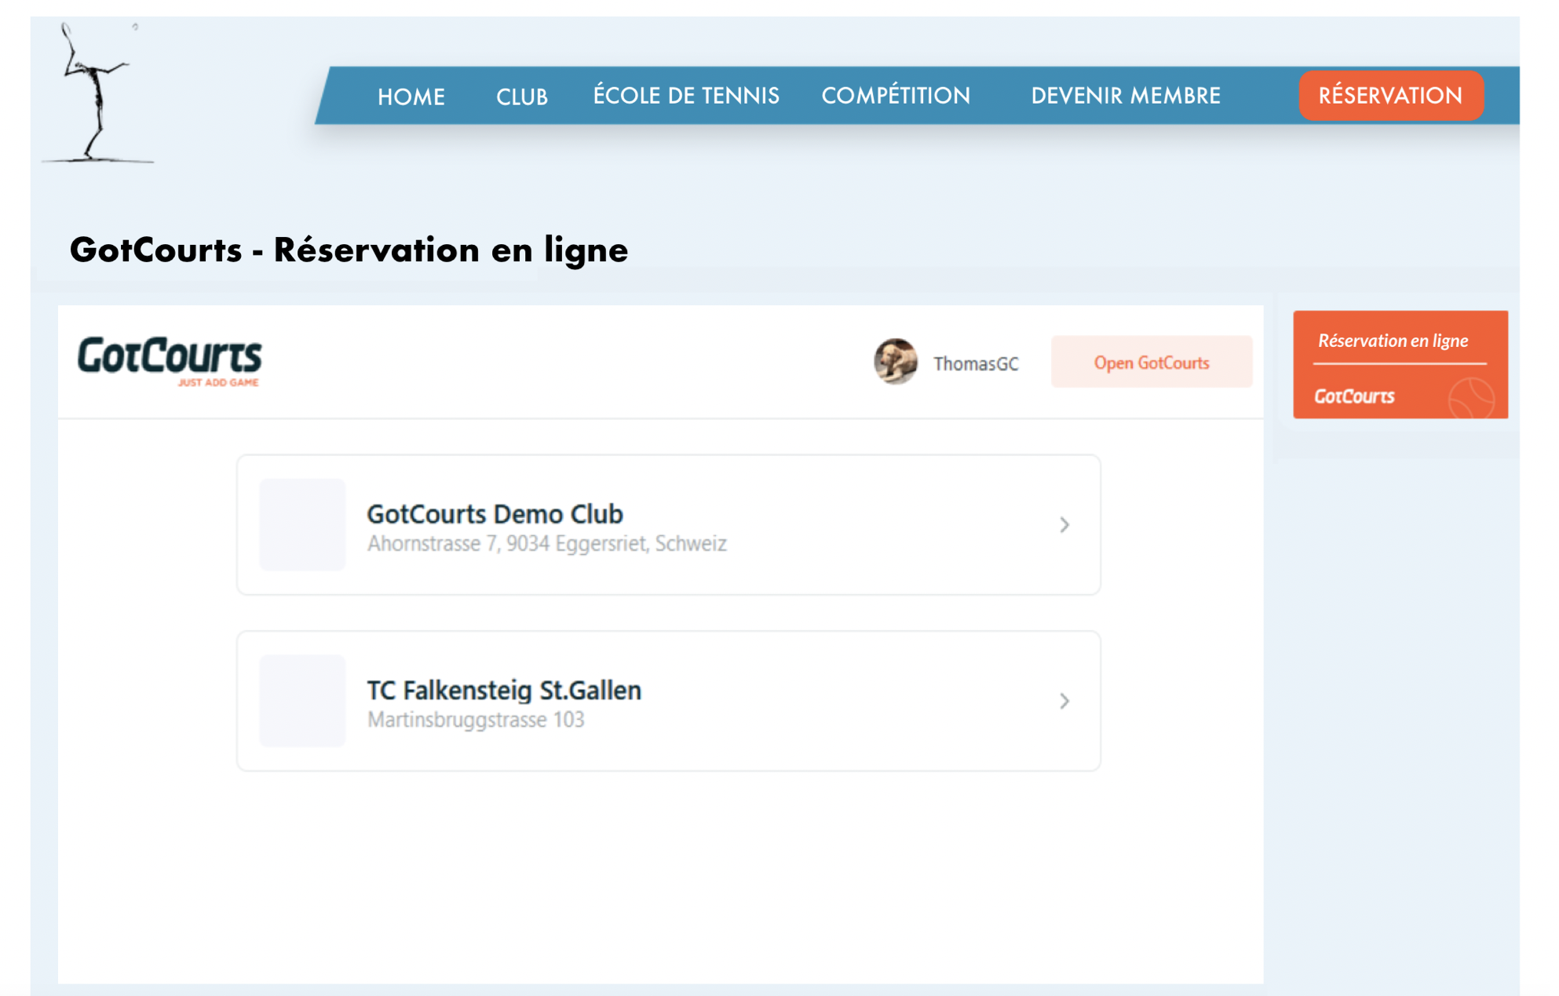Click the orange RÉSERVATION button
Screen dimensions: 1559x996
[x=1390, y=95]
